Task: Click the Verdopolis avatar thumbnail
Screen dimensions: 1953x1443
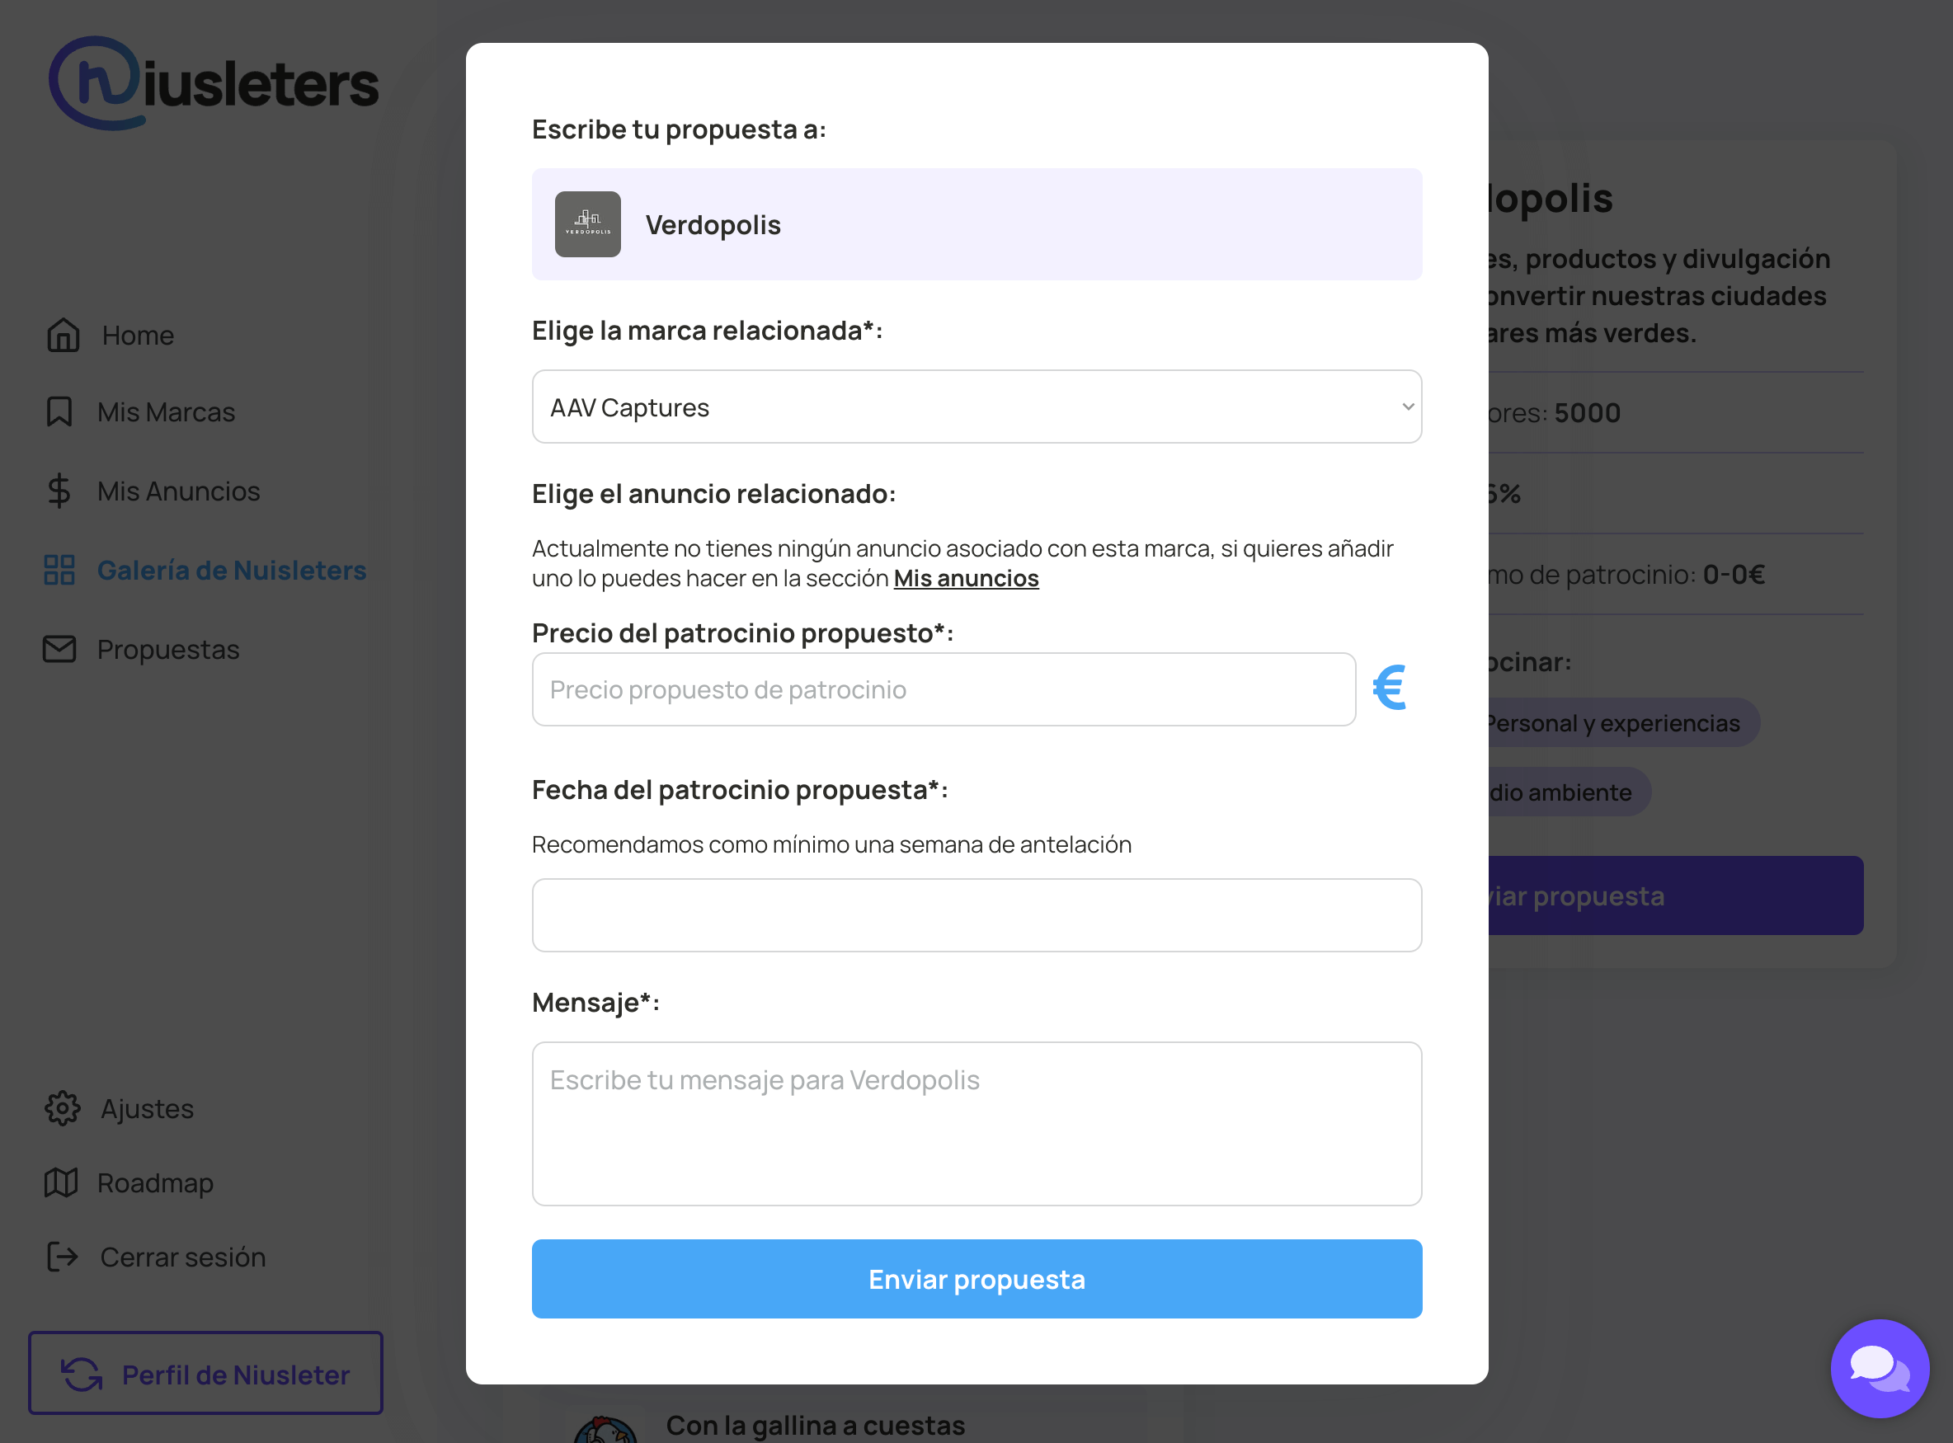Action: (588, 224)
